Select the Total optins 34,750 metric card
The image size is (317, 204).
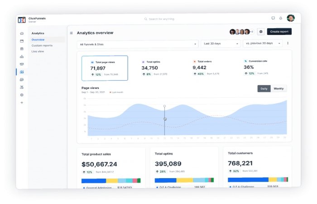154,68
